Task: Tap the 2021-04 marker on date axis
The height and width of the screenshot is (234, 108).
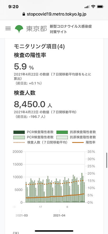Action: 59,216
